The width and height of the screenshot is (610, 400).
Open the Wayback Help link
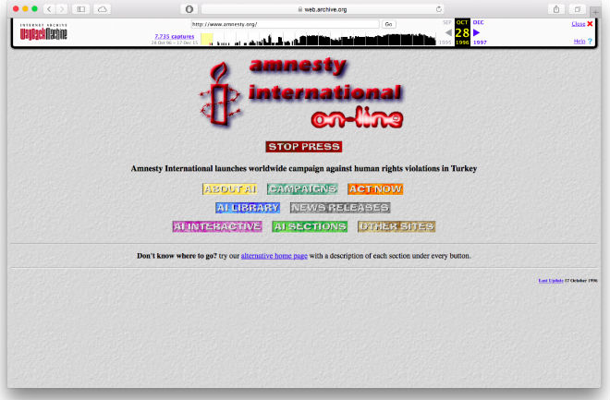[x=579, y=42]
